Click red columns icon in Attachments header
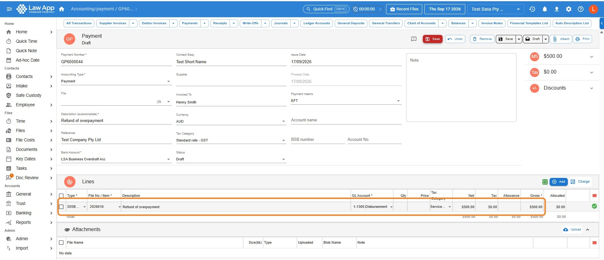This screenshot has width=604, height=260. 594,243
